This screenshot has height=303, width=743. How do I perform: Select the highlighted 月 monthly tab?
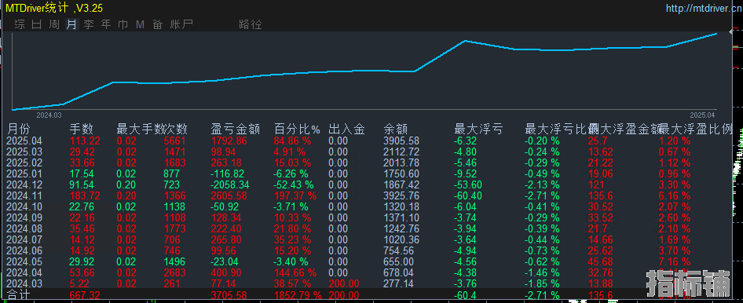71,24
